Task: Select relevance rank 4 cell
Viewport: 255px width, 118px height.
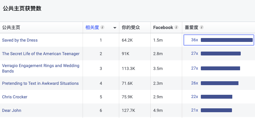Action: (101, 84)
